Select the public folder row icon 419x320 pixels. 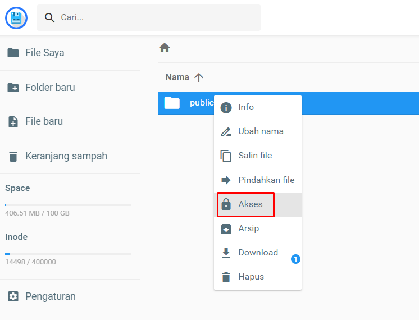[x=172, y=103]
